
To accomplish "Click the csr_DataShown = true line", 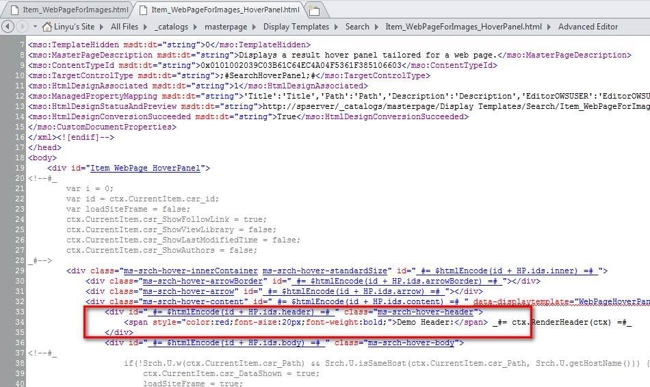I will [x=231, y=374].
